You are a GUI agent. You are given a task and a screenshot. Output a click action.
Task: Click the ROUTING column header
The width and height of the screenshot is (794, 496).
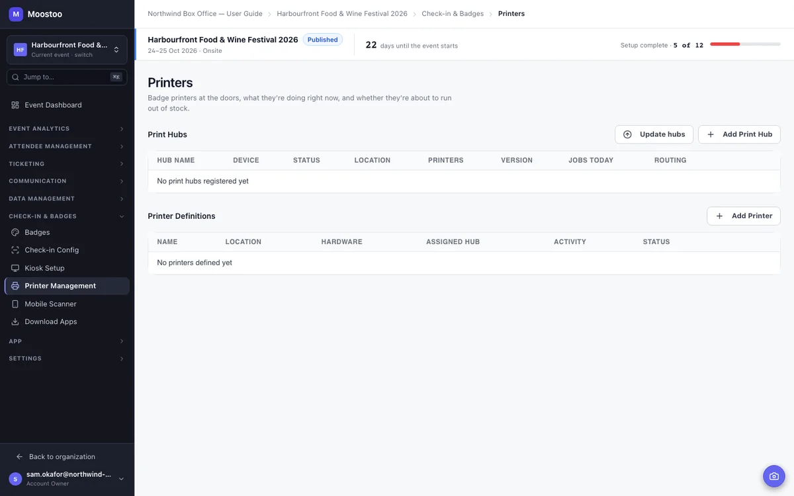(x=670, y=160)
